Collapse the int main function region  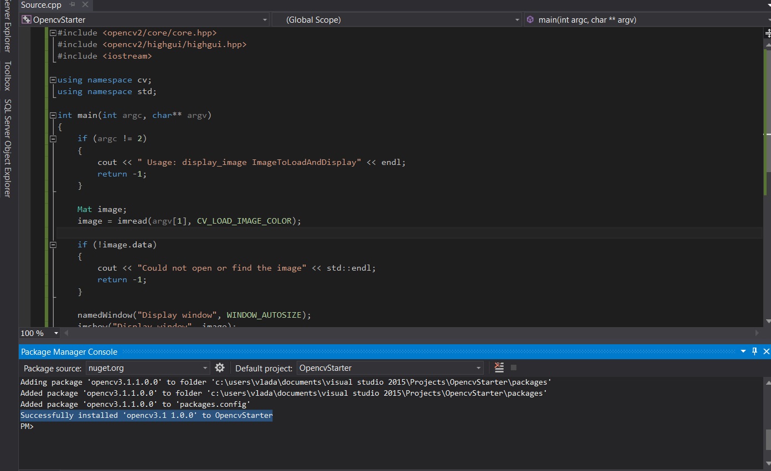point(53,115)
